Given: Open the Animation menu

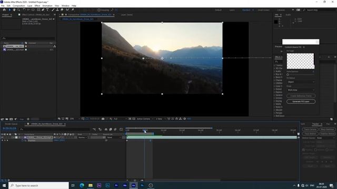Looking at the screenshot, I should [x=47, y=6].
